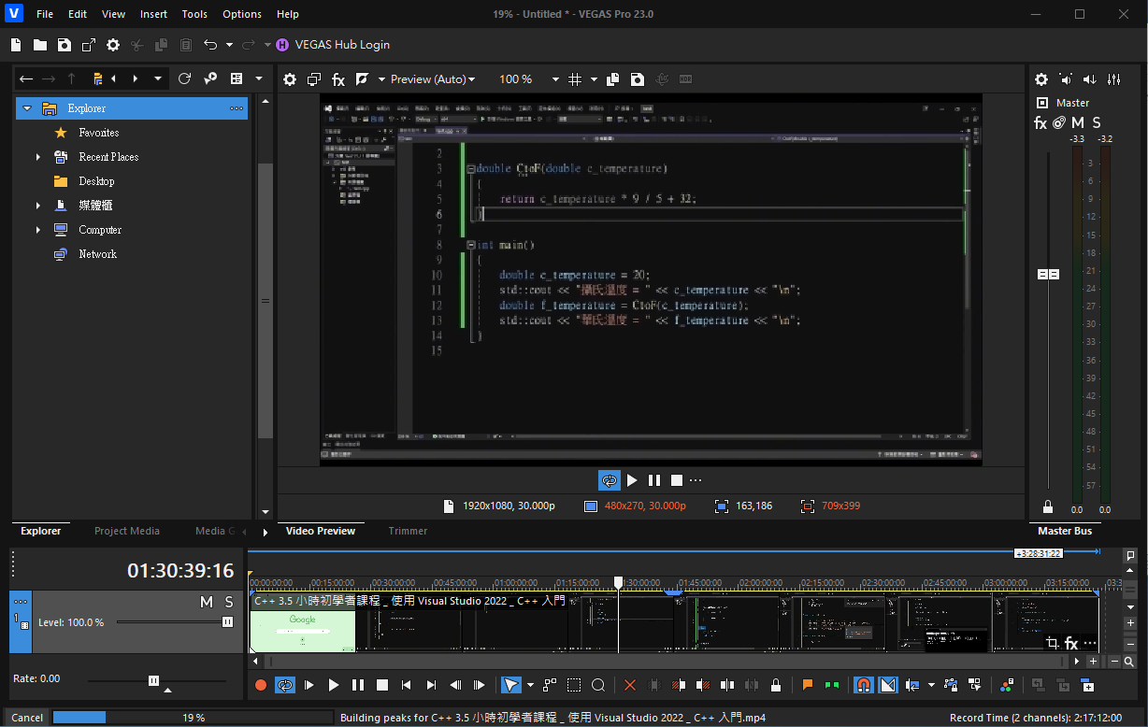The height and width of the screenshot is (727, 1148).
Task: Solo the Master bus
Action: (x=1097, y=123)
